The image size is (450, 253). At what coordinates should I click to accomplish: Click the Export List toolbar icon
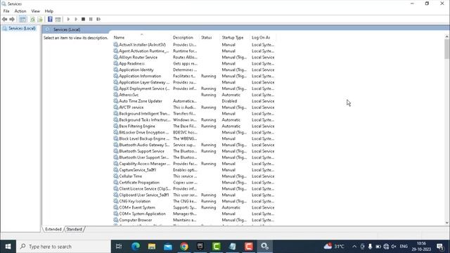click(40, 19)
